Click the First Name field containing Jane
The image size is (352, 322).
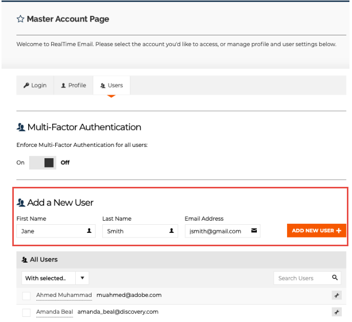point(51,231)
